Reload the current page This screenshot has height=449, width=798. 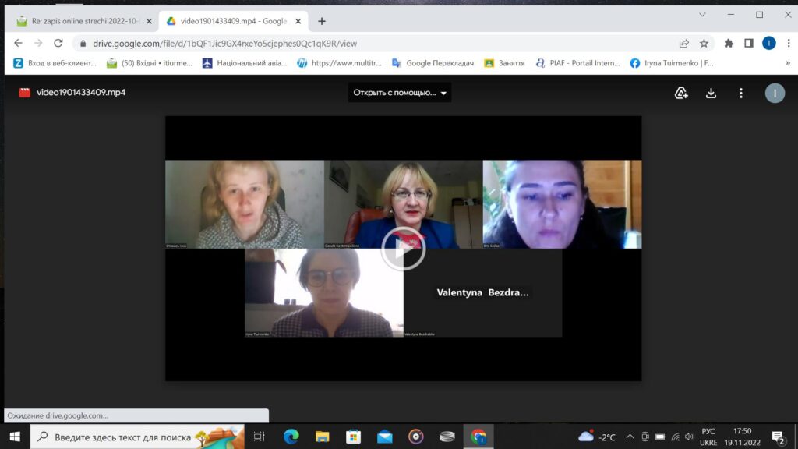[58, 44]
